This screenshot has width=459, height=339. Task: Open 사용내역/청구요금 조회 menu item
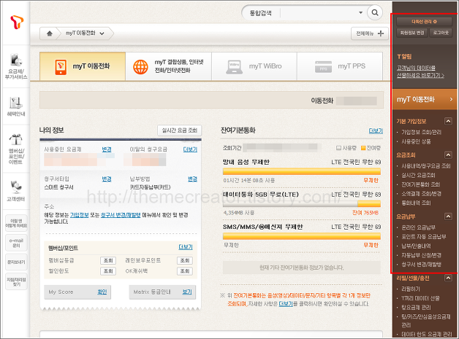(426, 165)
